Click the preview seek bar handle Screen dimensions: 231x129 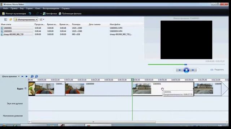186,64
